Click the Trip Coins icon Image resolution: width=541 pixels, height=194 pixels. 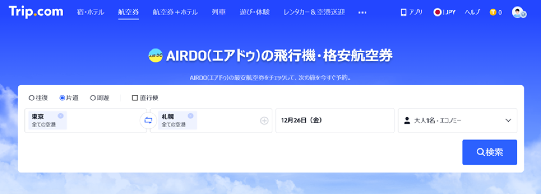493,12
